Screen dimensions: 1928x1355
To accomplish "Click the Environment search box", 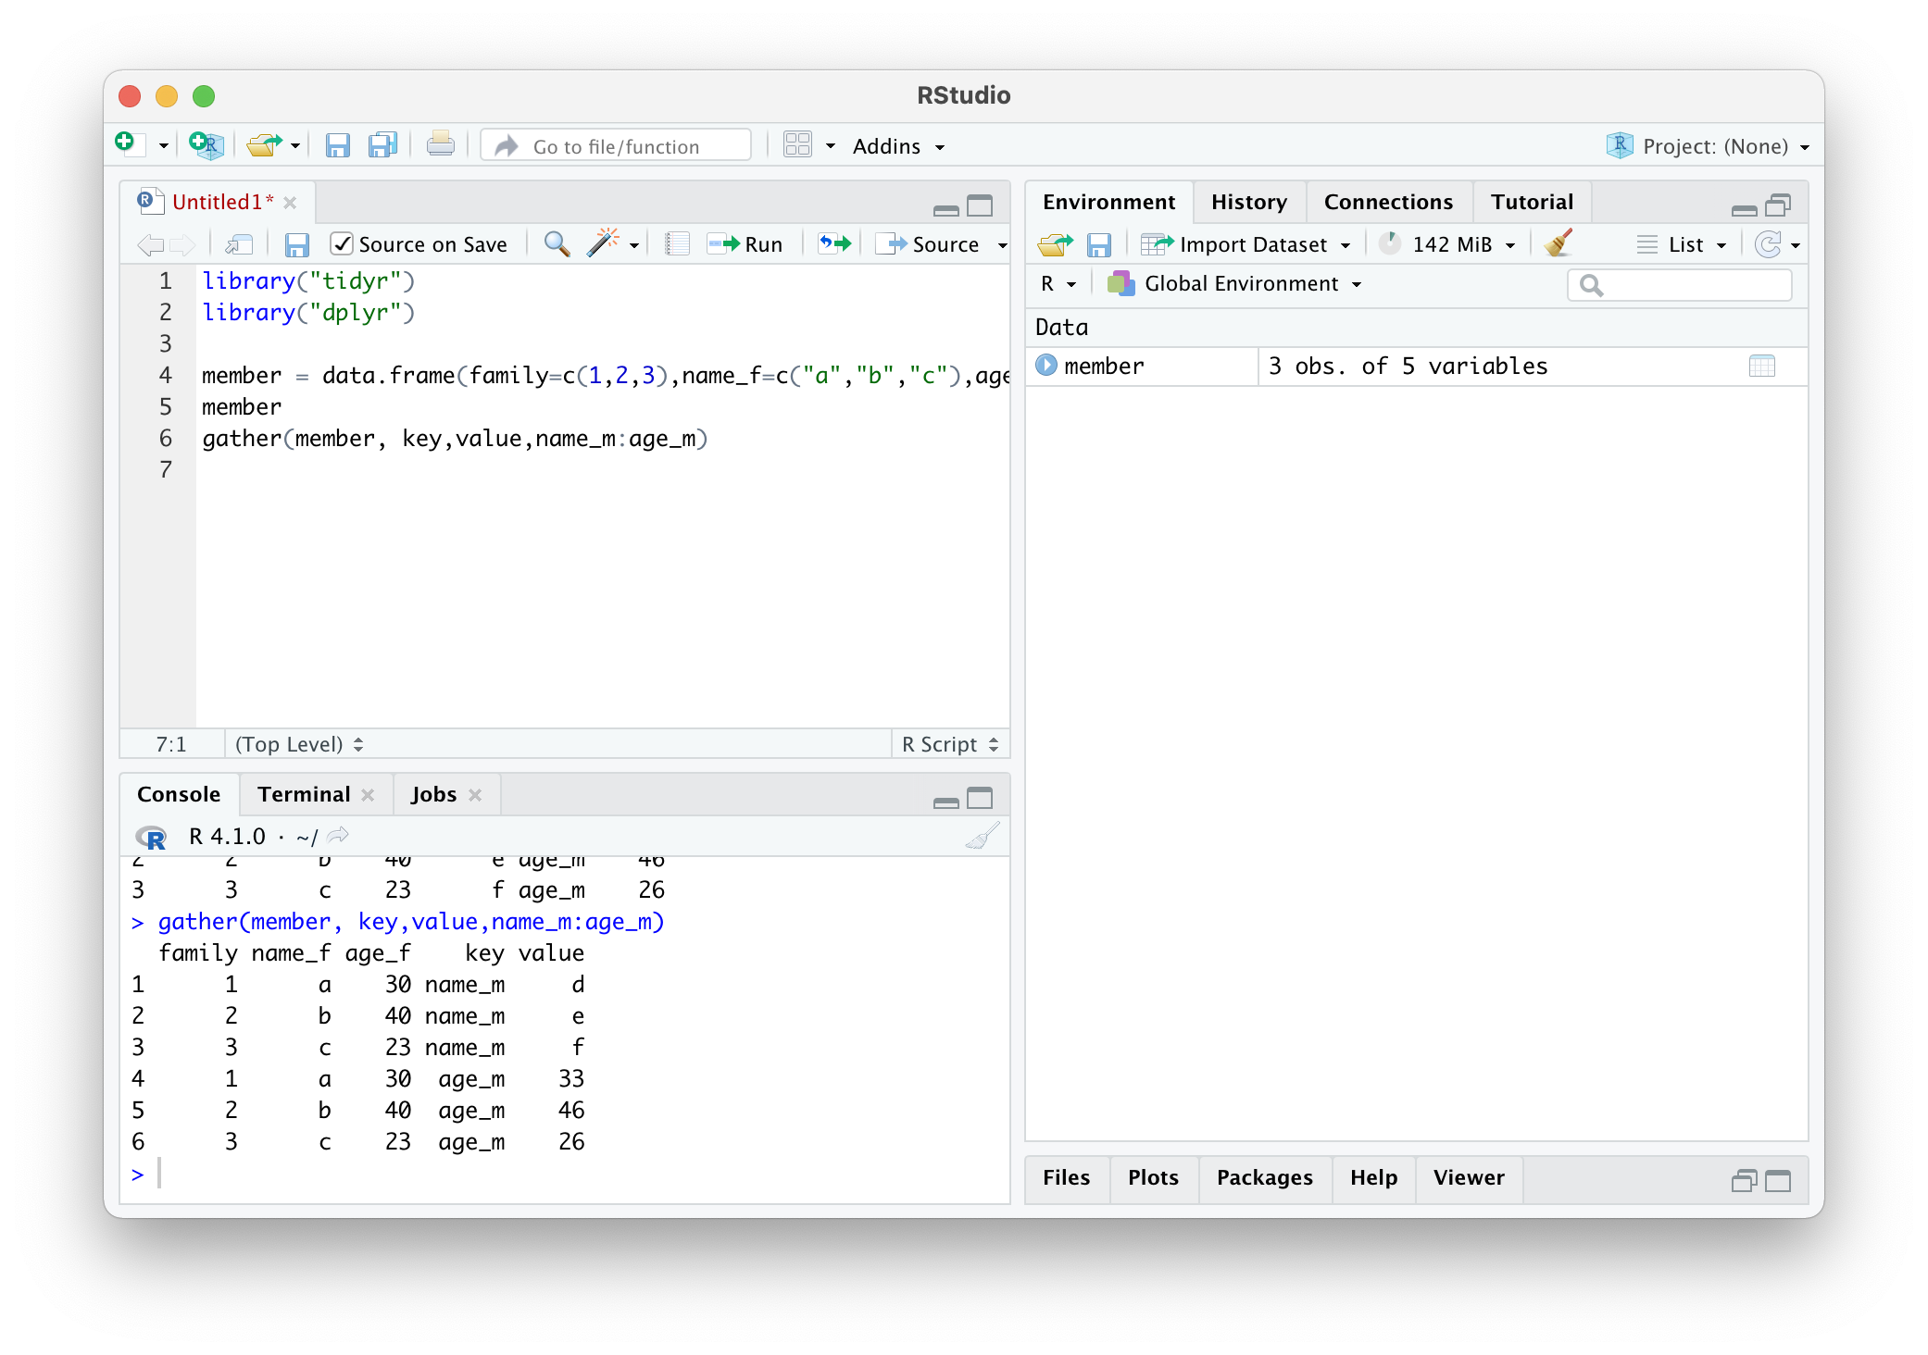I will pyautogui.click(x=1679, y=285).
